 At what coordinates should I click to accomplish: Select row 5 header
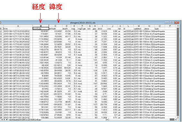[x=1, y=39]
